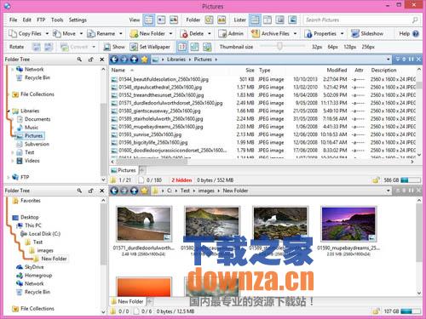The height and width of the screenshot is (319, 426).
Task: Click the first Folder toolbar icon
Action: tap(209, 20)
